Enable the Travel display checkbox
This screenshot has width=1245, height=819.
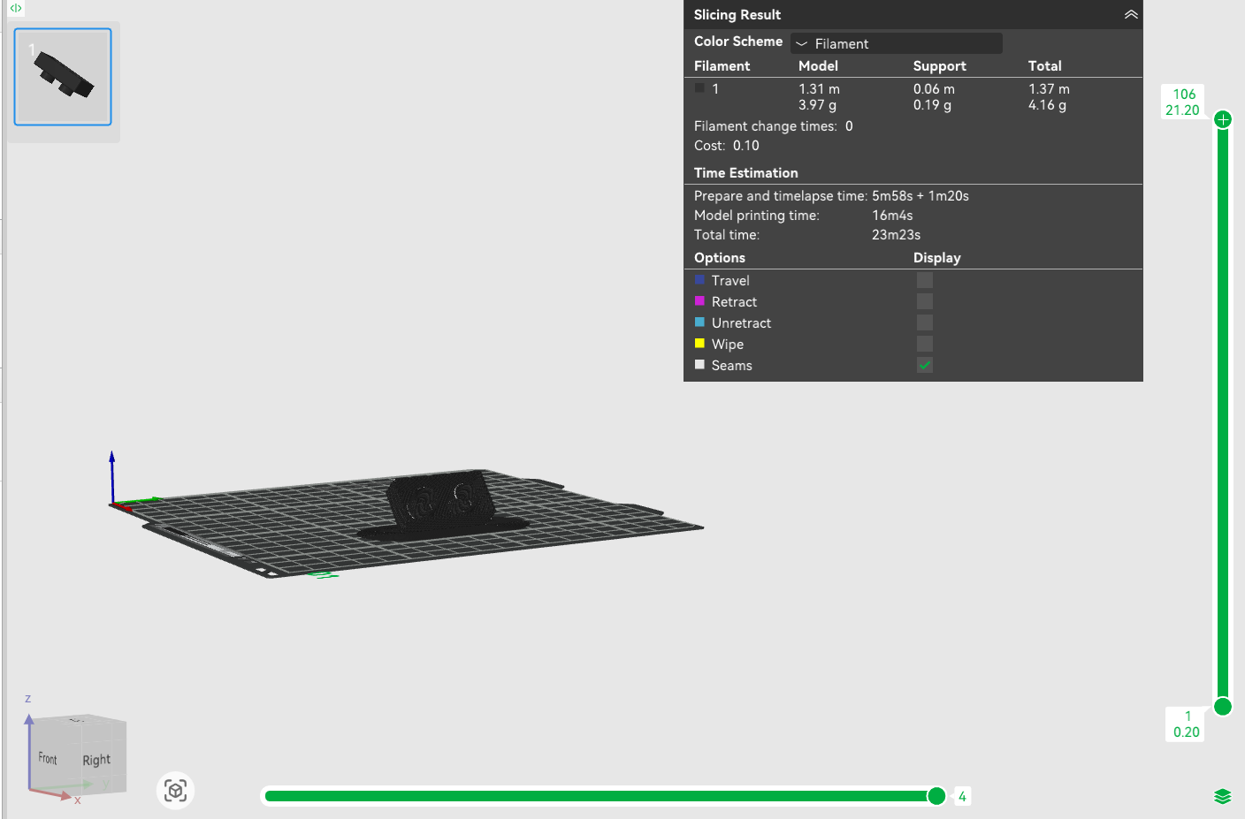925,280
